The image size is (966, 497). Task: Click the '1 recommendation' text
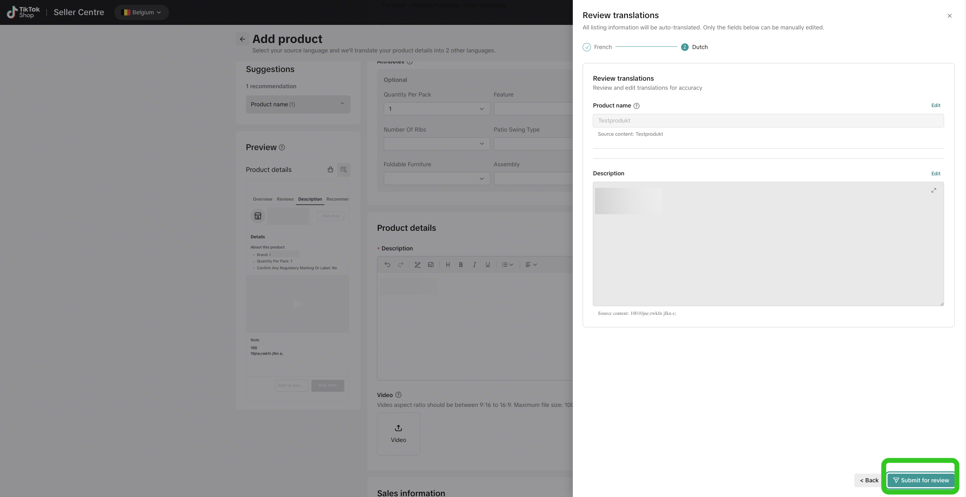click(x=271, y=86)
